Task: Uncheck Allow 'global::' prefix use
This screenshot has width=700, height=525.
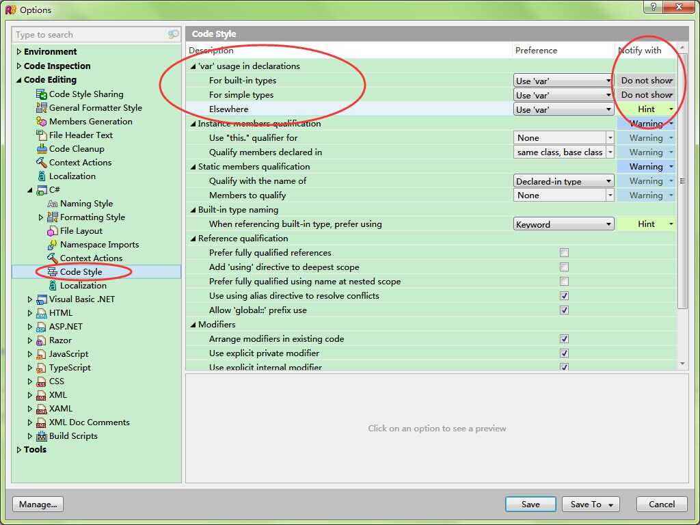Action: 564,310
